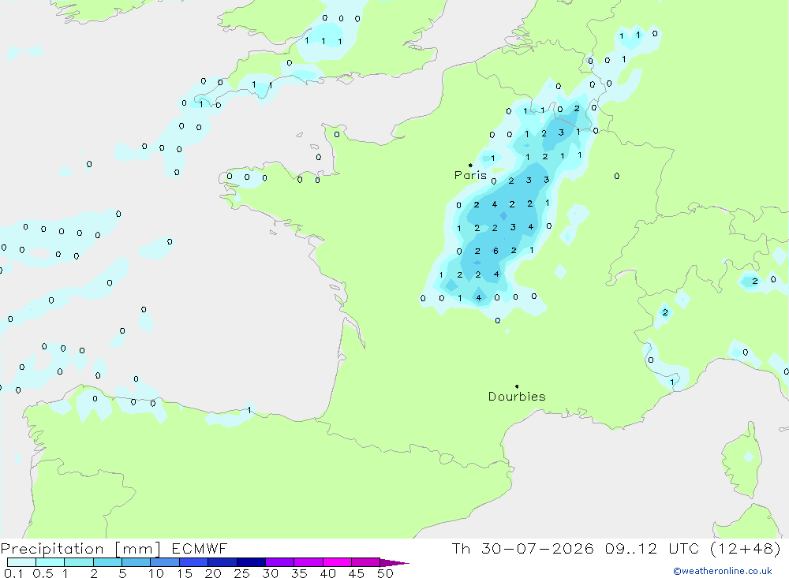Pick the 35–40 mm legend color swatch
This screenshot has height=578, width=789.
308,562
